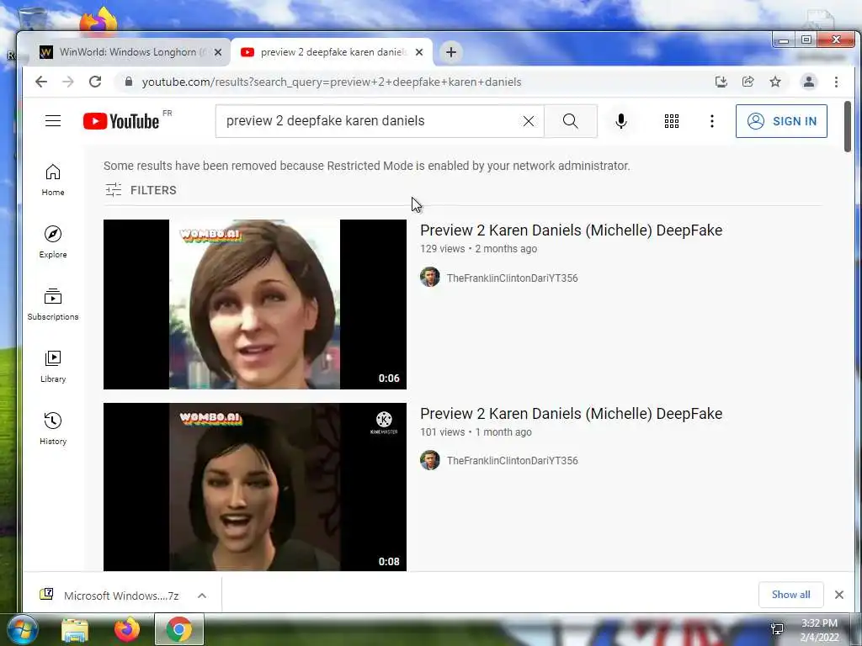Viewport: 862px width, 646px height.
Task: Open YouTube settings three-dot menu
Action: [x=712, y=121]
